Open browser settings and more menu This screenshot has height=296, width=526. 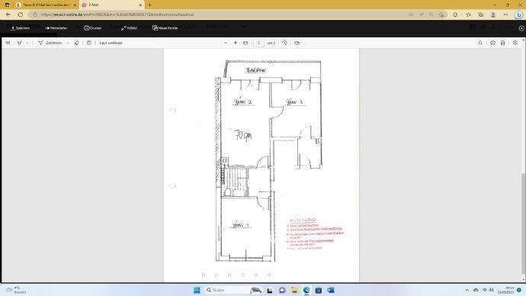506,14
